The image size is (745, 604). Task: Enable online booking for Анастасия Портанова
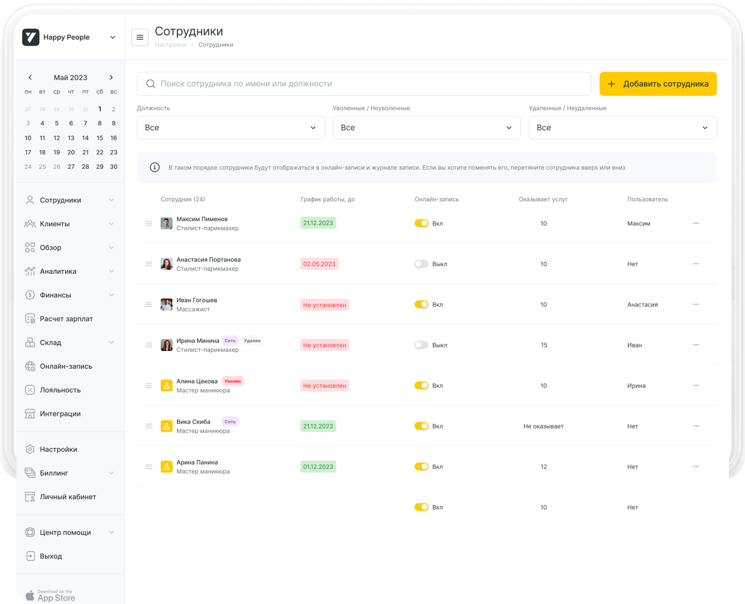(x=421, y=264)
